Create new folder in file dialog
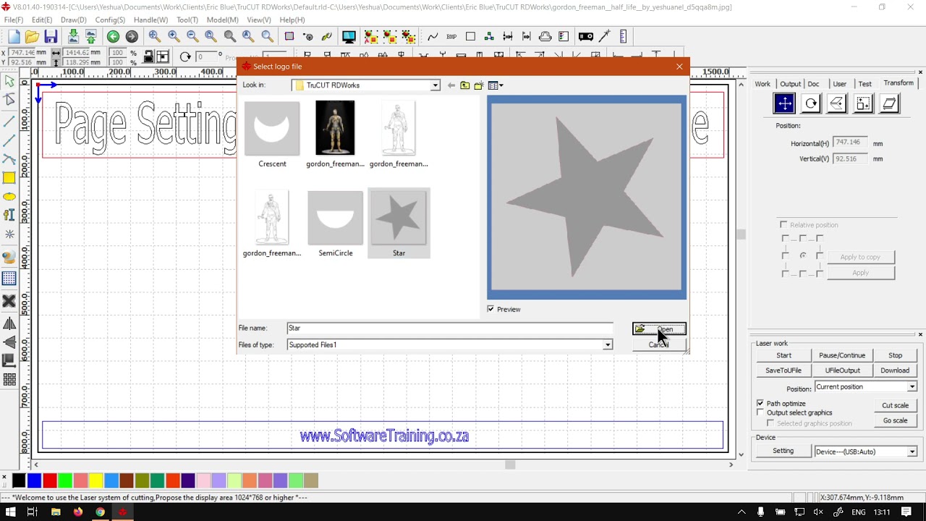The image size is (926, 521). 478,85
